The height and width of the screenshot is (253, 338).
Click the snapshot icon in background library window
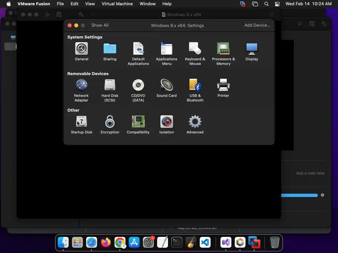312,24
